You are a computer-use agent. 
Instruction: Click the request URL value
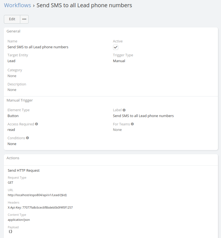[x=37, y=195]
